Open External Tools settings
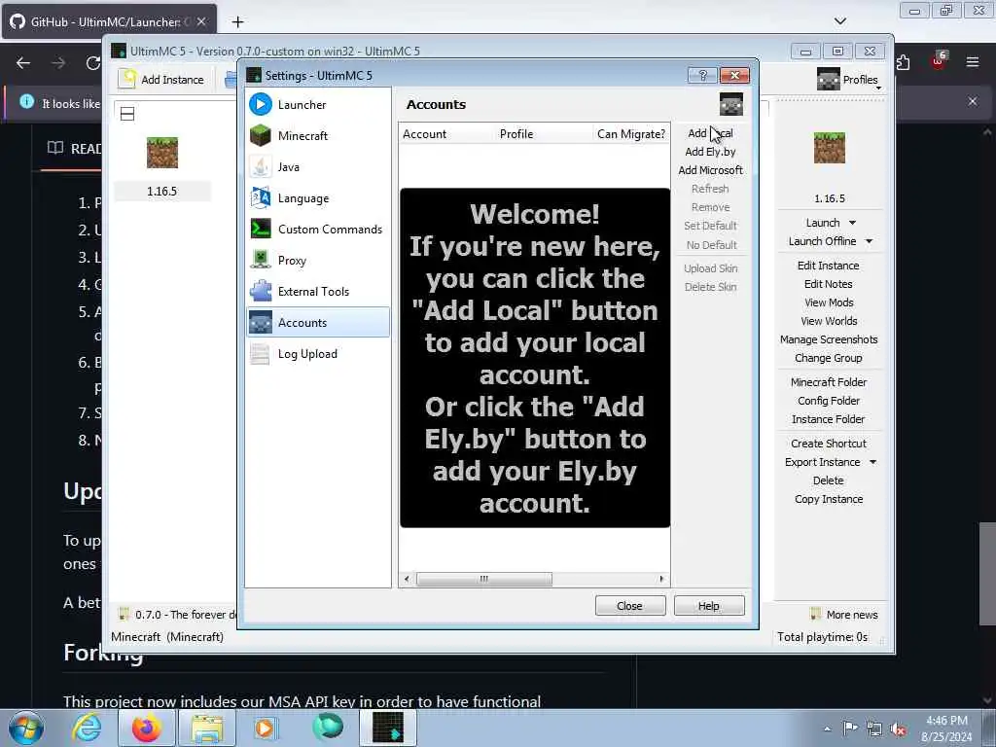This screenshot has width=996, height=747. click(318, 292)
